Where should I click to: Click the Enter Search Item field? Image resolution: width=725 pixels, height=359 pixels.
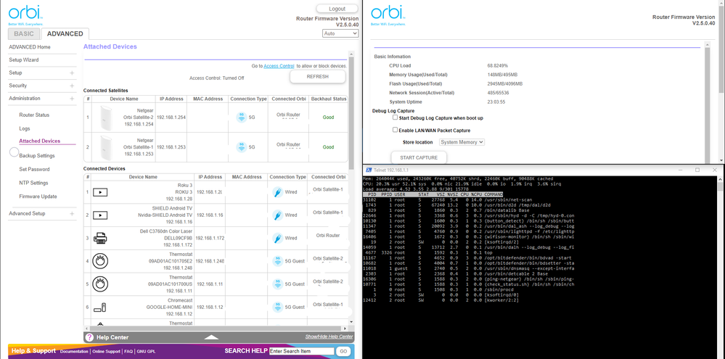pyautogui.click(x=301, y=351)
